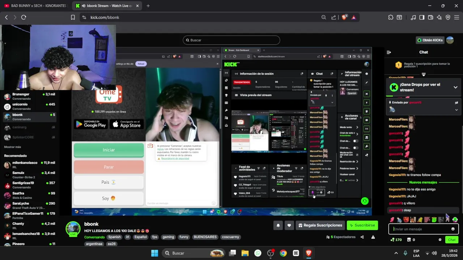Switch to the BAD BUNNY x SECH tab

click(35, 6)
